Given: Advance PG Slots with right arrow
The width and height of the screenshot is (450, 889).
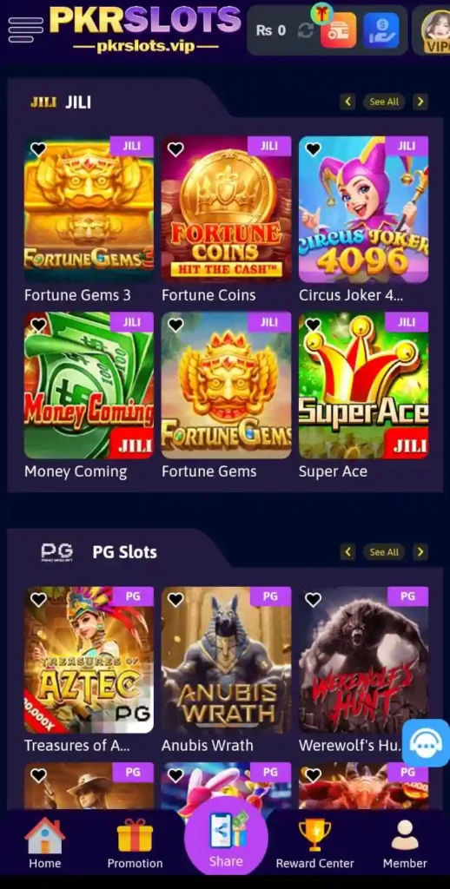Looking at the screenshot, I should tap(420, 551).
